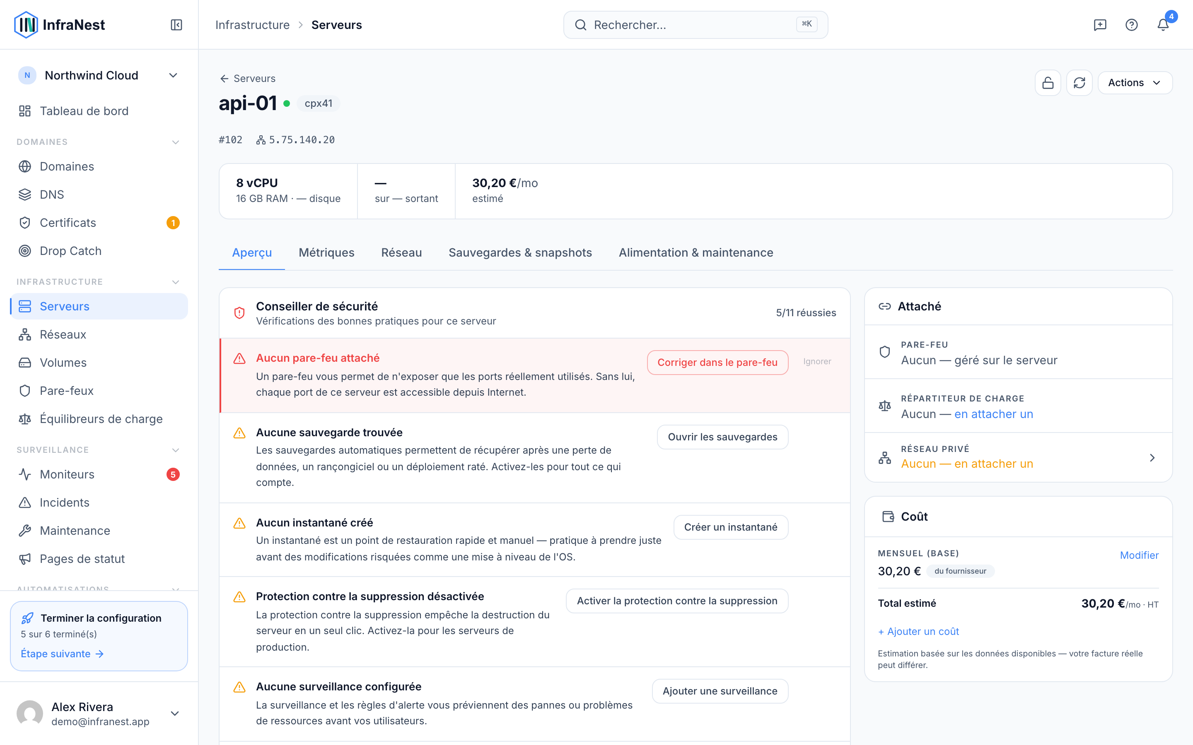Screen dimensions: 1193x745
Task: Open Tableau de bord in sidebar
Action: [99, 111]
